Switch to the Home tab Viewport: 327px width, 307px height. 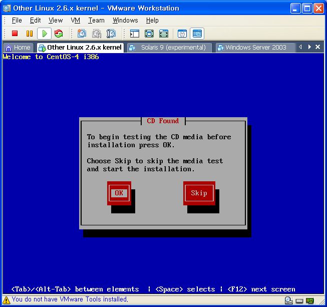tap(18, 47)
